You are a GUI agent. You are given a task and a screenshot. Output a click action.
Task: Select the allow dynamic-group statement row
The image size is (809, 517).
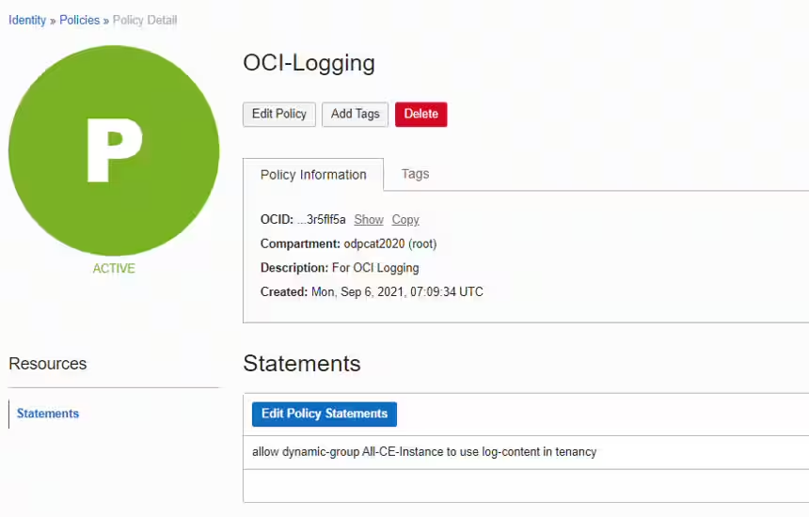click(x=424, y=451)
